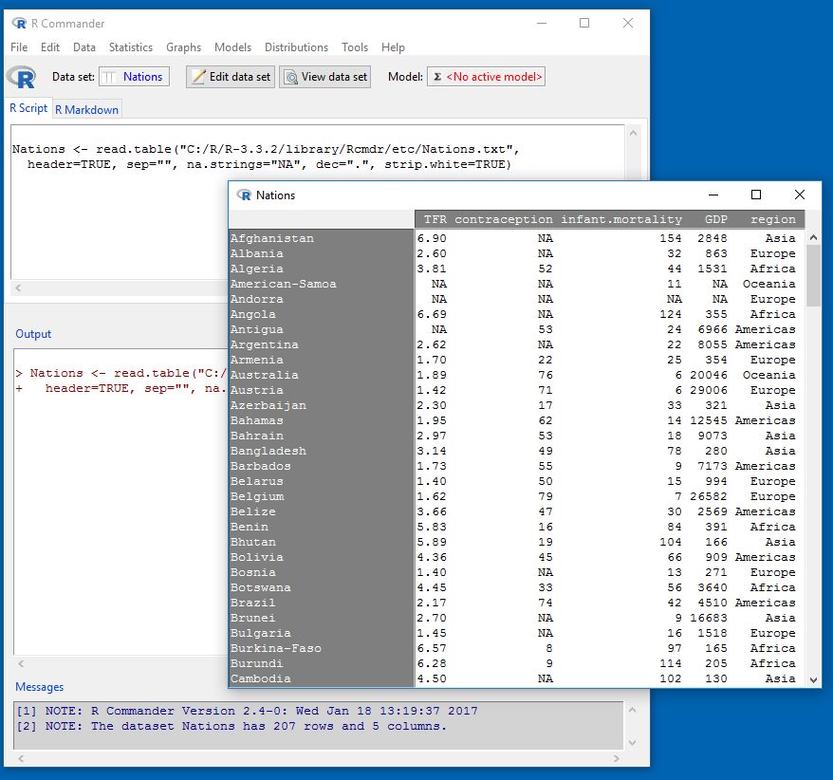Screen dimensions: 833x780
Task: Click left scroll arrow under Output pane
Action: [x=21, y=663]
